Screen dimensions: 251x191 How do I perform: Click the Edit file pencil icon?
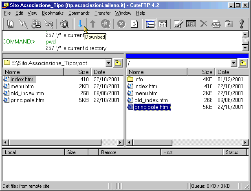pos(178,24)
